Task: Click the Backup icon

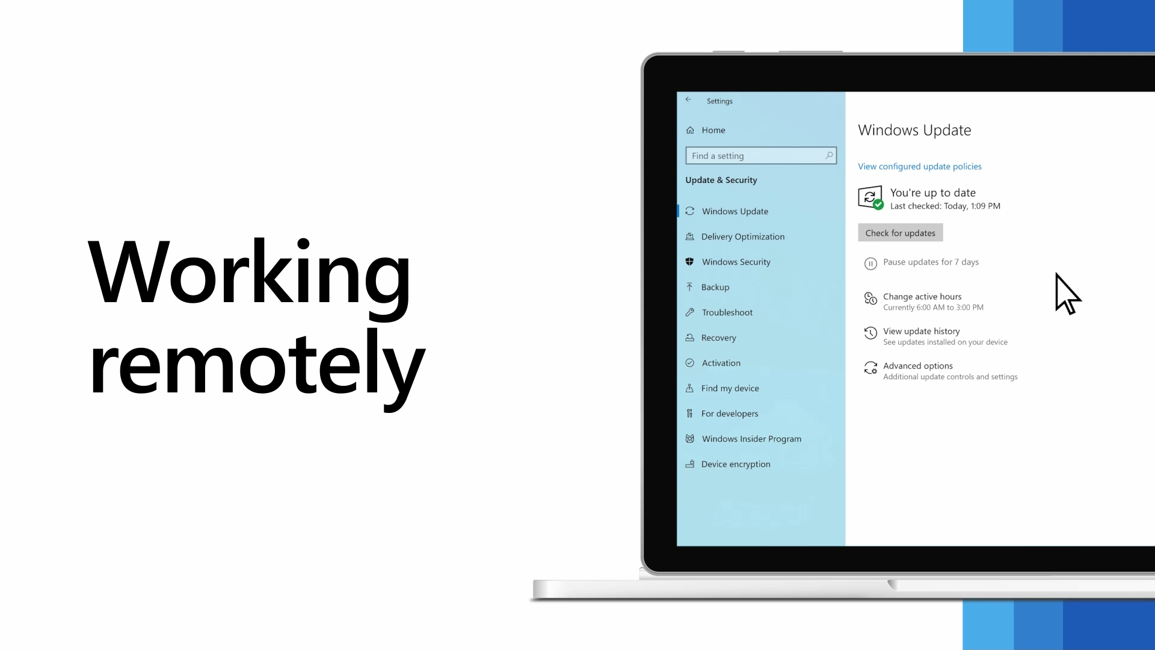Action: (689, 286)
